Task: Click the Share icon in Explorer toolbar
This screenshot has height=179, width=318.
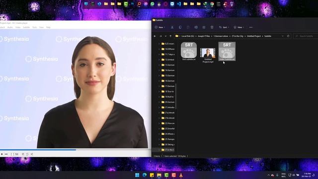Action: [x=204, y=27]
